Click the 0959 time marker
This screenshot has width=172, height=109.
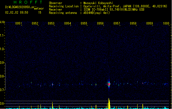(150, 23)
